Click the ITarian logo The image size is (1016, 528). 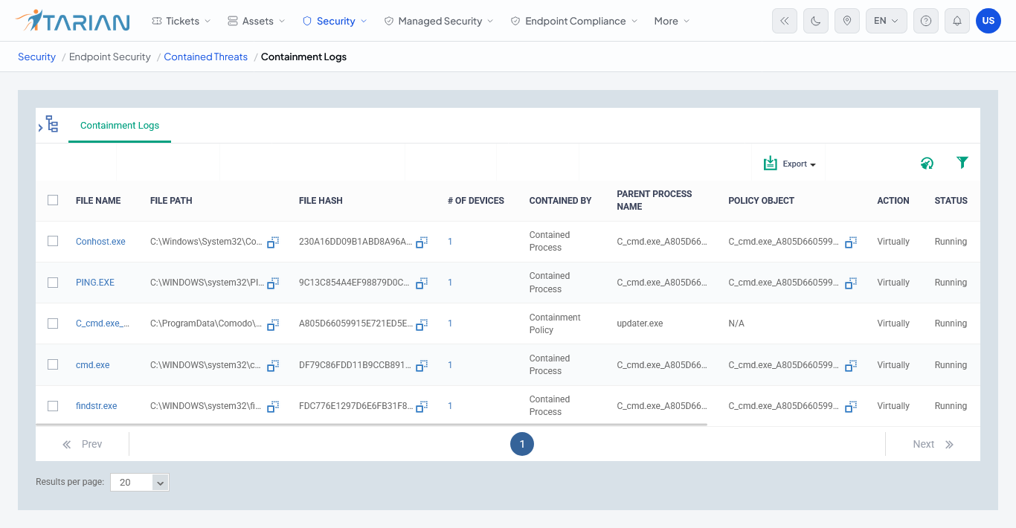pos(72,21)
